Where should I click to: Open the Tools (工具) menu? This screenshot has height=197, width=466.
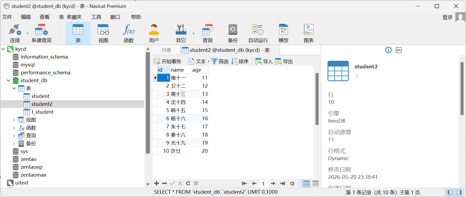(x=96, y=17)
